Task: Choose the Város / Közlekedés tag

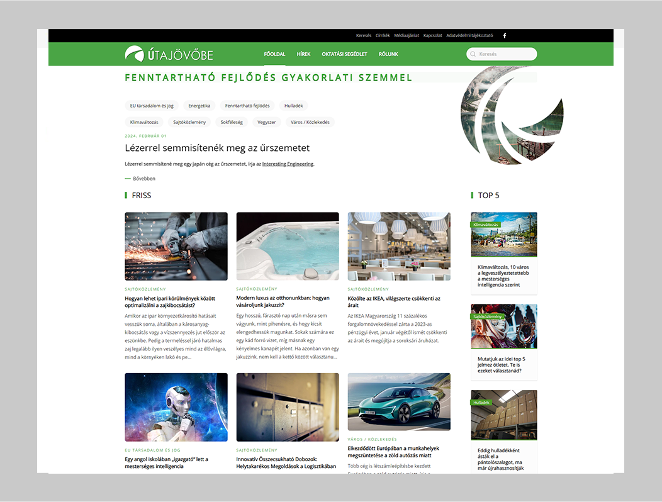Action: [310, 122]
